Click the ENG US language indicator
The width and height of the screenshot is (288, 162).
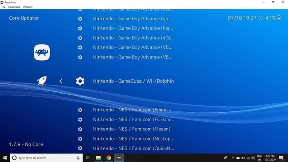coord(259,158)
